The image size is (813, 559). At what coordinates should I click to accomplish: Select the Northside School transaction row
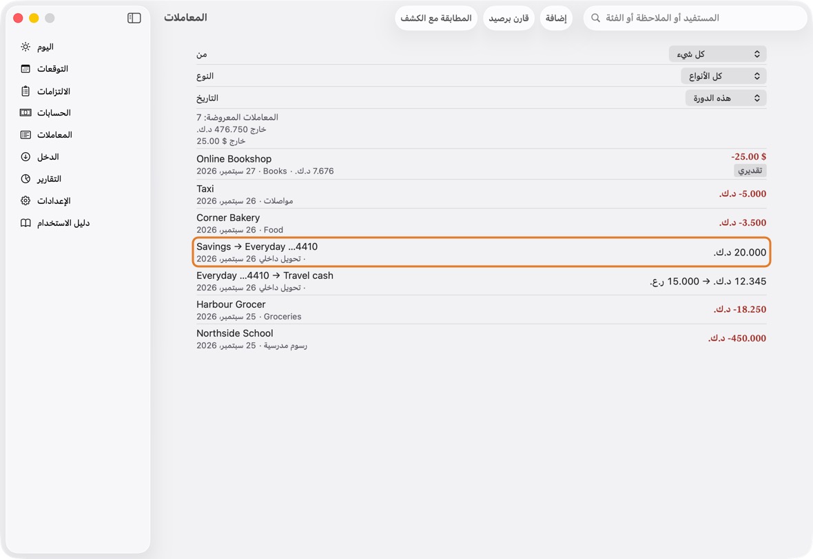(481, 339)
